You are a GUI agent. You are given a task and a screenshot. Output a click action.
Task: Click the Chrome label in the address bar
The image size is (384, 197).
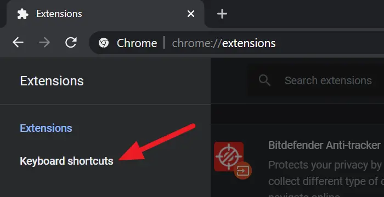click(x=137, y=43)
